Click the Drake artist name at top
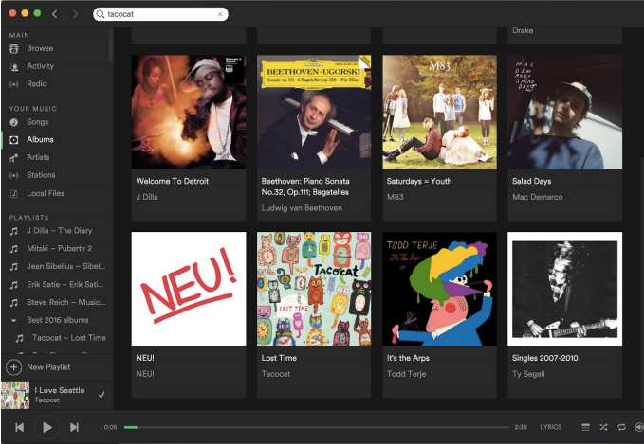644x444 pixels. (x=523, y=30)
